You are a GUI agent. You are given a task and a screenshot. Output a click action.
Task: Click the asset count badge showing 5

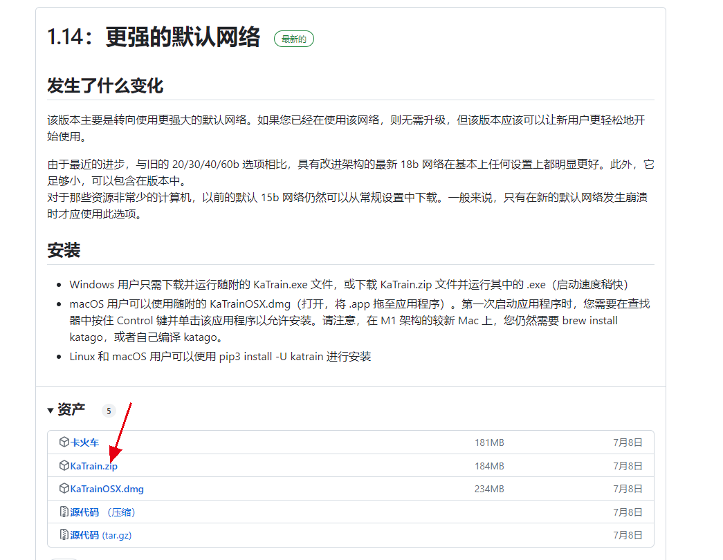tap(109, 411)
